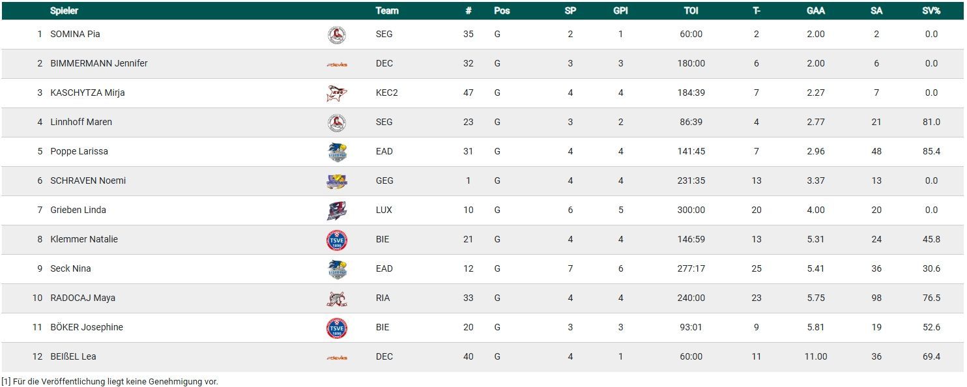Click KEC2 shark logo in KASCHYTZA row

click(336, 93)
